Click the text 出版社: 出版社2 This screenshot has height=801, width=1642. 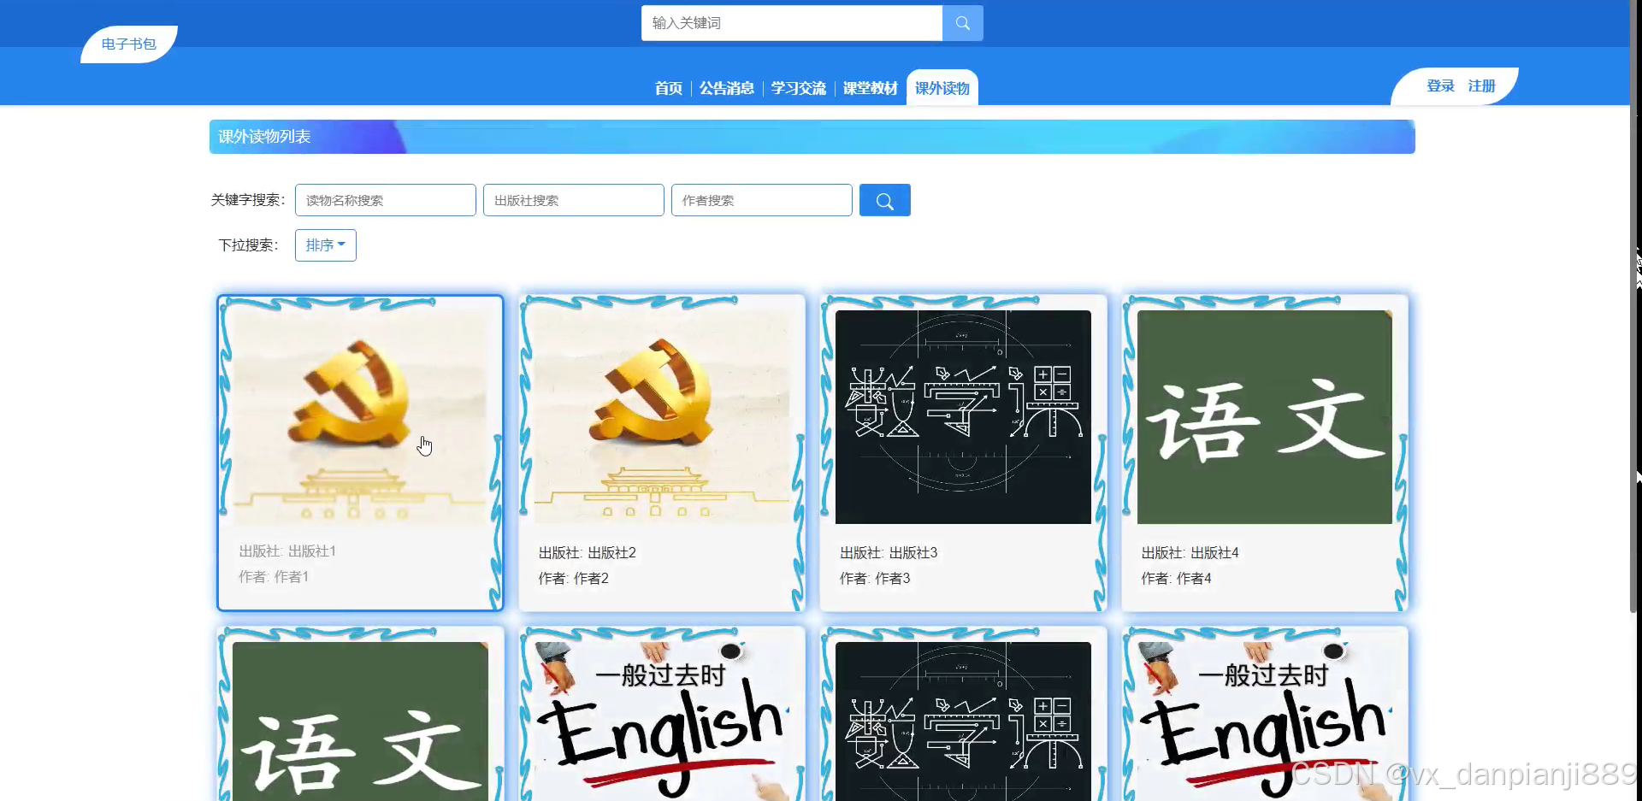(x=588, y=553)
